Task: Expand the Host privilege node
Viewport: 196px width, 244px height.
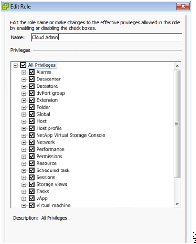Action: tap(24, 122)
